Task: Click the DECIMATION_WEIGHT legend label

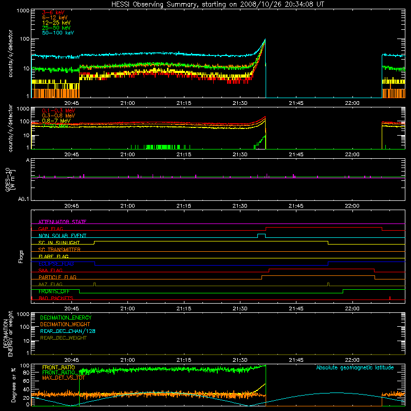Action: pyautogui.click(x=65, y=324)
